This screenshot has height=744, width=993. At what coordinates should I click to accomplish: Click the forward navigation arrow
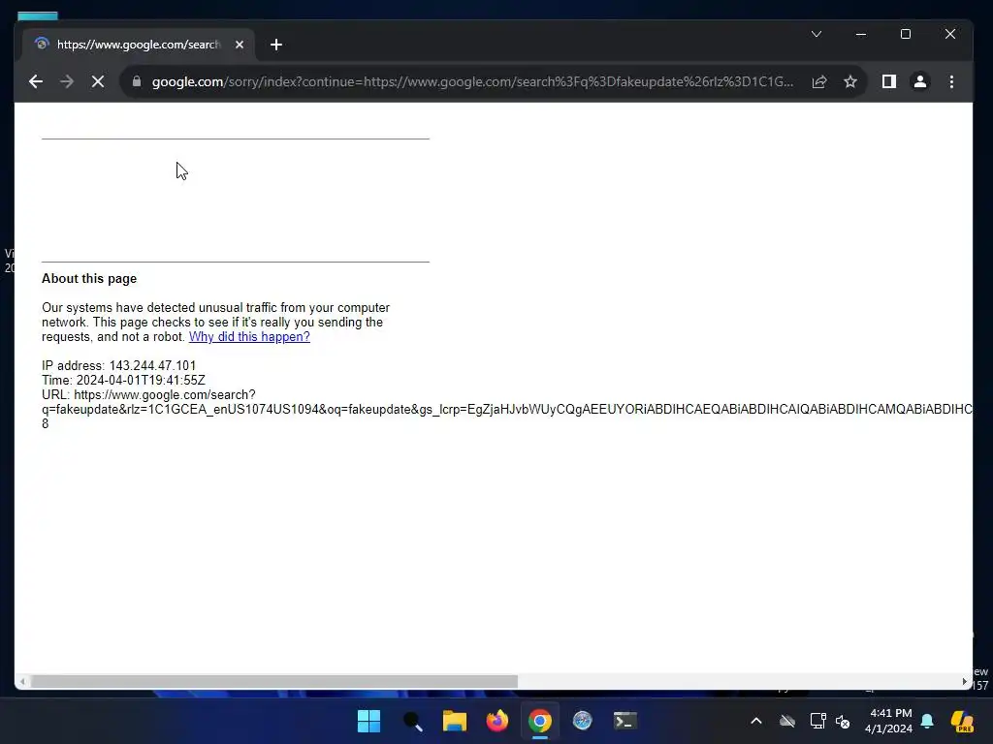click(x=67, y=81)
